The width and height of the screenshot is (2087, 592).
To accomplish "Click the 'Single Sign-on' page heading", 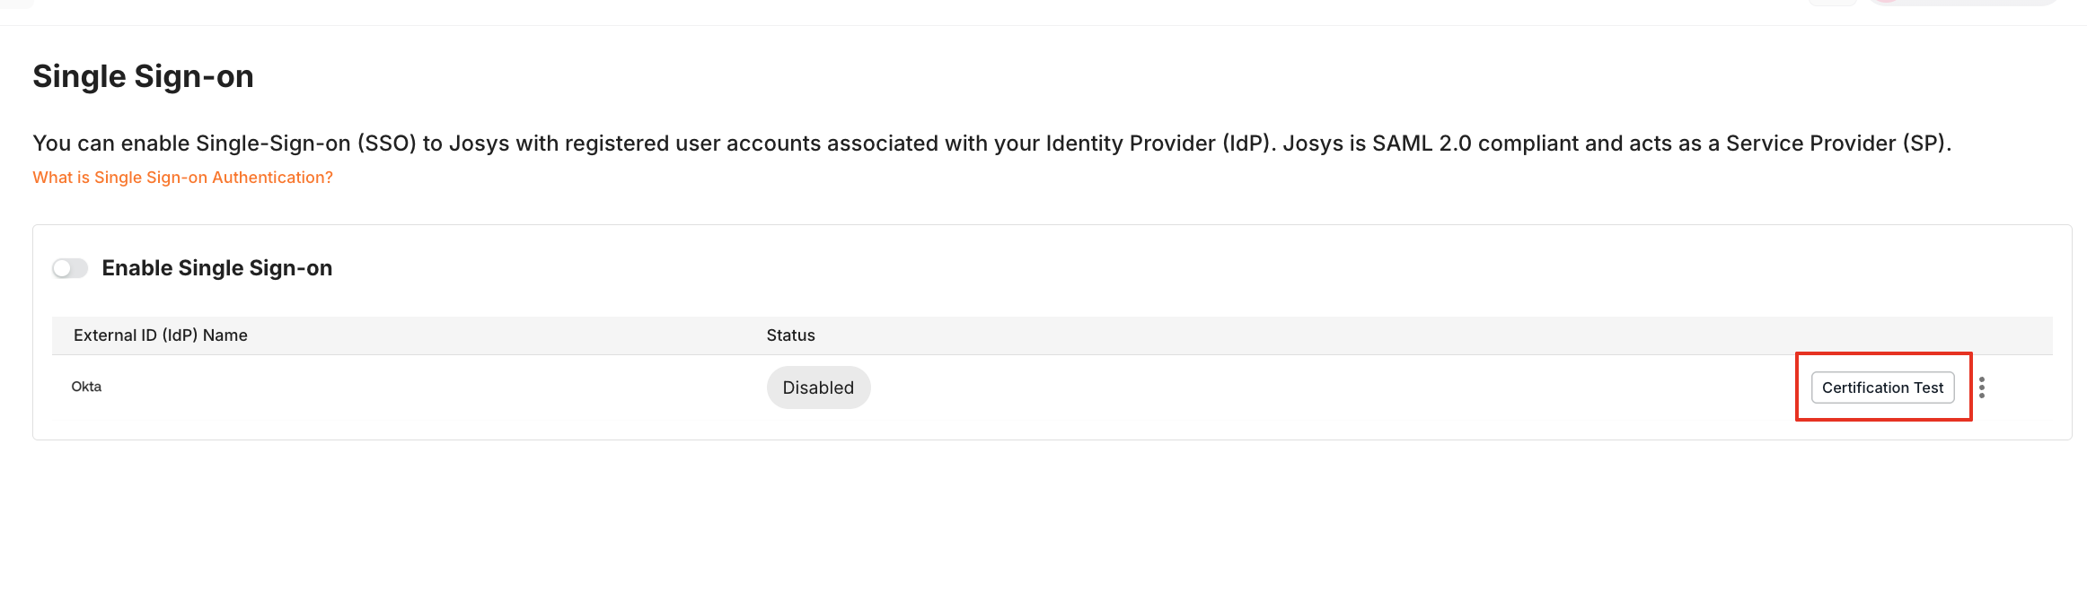I will (x=143, y=76).
